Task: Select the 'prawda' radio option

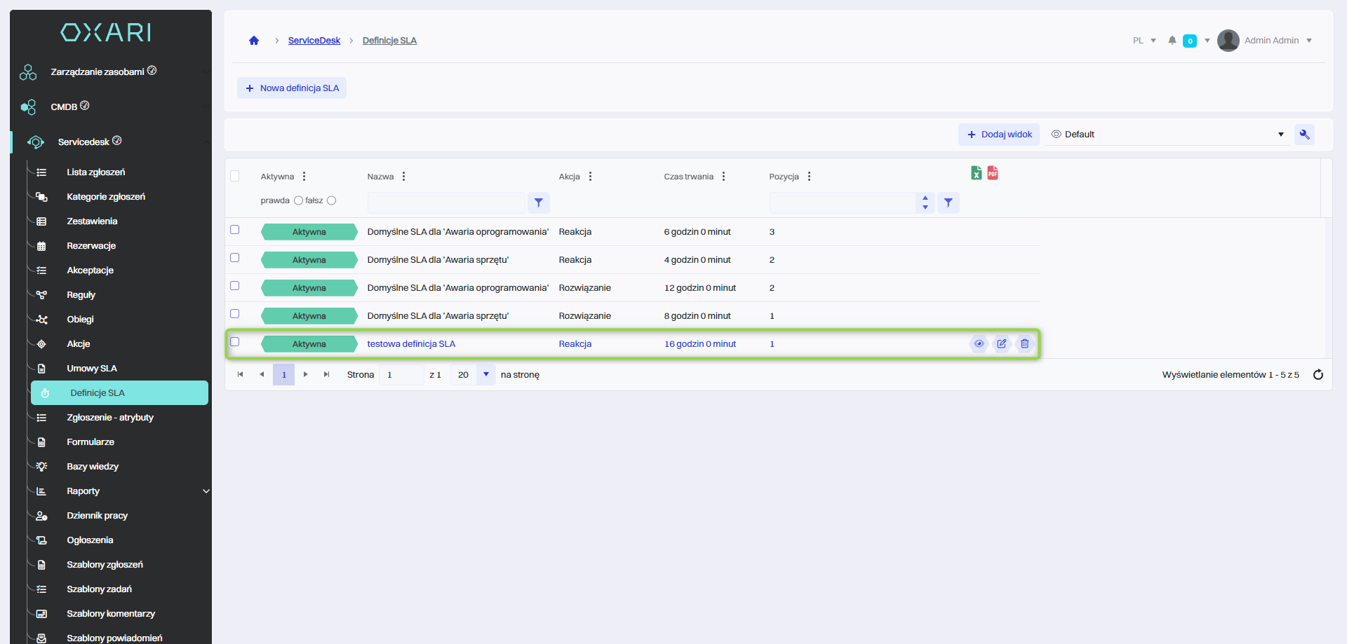Action: coord(298,200)
